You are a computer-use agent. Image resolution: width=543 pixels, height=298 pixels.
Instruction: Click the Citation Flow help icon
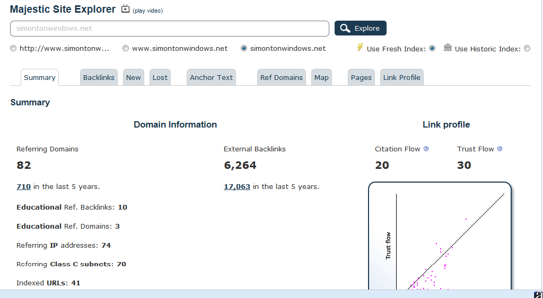[x=426, y=149]
